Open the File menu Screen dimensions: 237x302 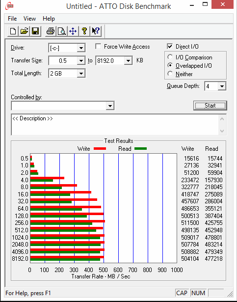[x=12, y=19]
